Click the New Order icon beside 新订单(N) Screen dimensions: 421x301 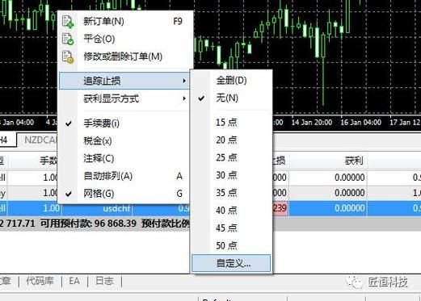click(x=68, y=22)
